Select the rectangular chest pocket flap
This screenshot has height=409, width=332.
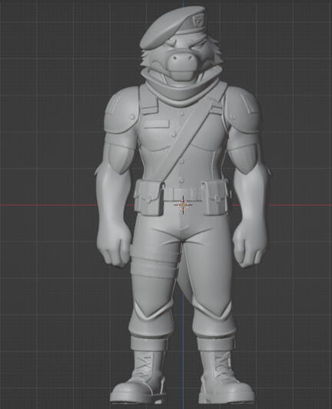coord(156,124)
